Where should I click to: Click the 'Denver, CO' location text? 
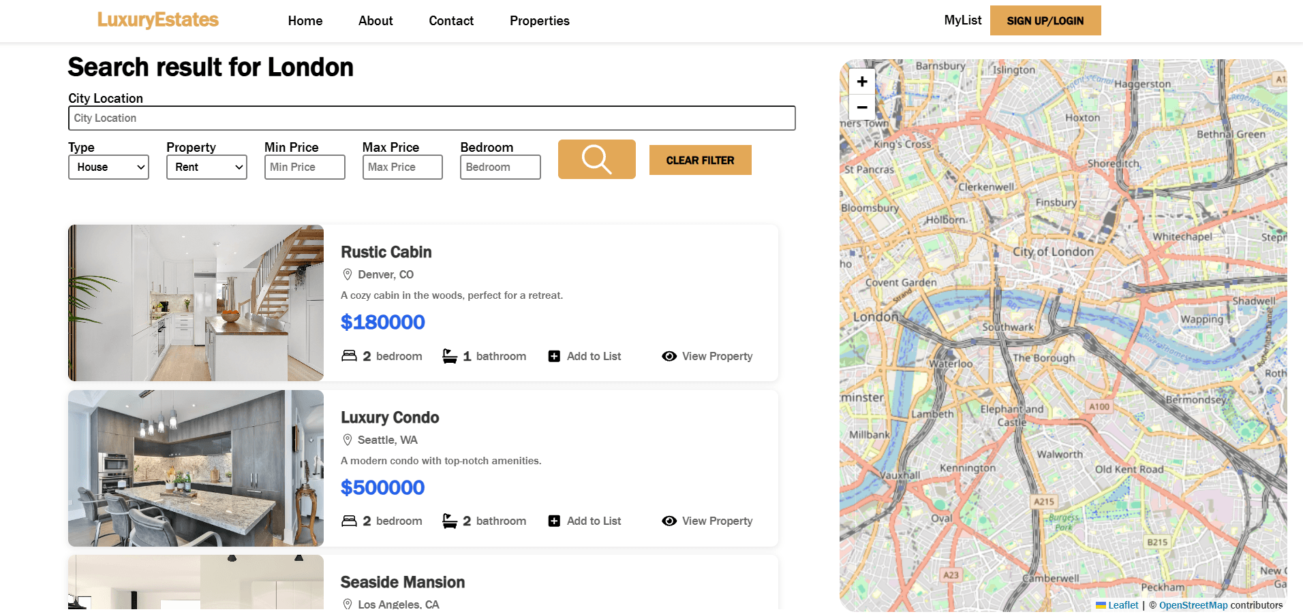click(x=386, y=274)
